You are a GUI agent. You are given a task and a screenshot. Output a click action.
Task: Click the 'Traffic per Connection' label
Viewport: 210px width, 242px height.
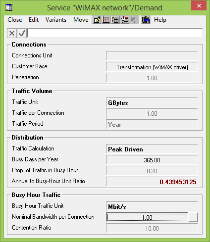[x=38, y=113]
